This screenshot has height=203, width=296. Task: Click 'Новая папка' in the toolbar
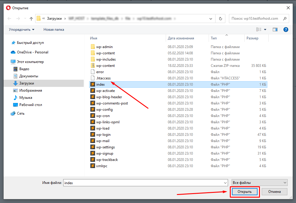click(x=54, y=30)
